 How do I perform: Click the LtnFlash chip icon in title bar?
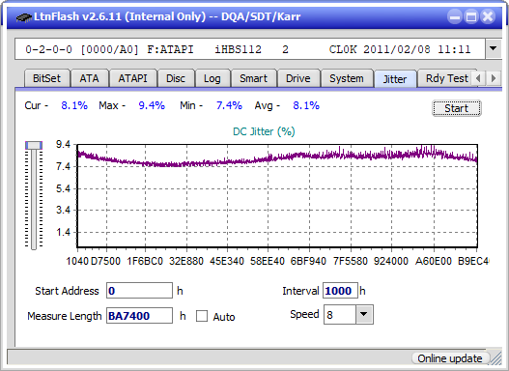click(24, 16)
